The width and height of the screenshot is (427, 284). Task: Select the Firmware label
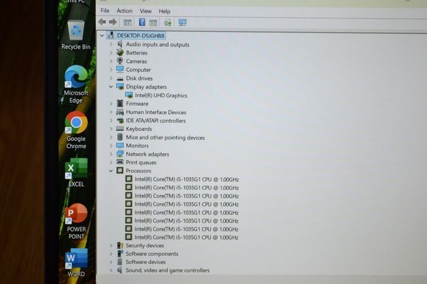(x=137, y=104)
